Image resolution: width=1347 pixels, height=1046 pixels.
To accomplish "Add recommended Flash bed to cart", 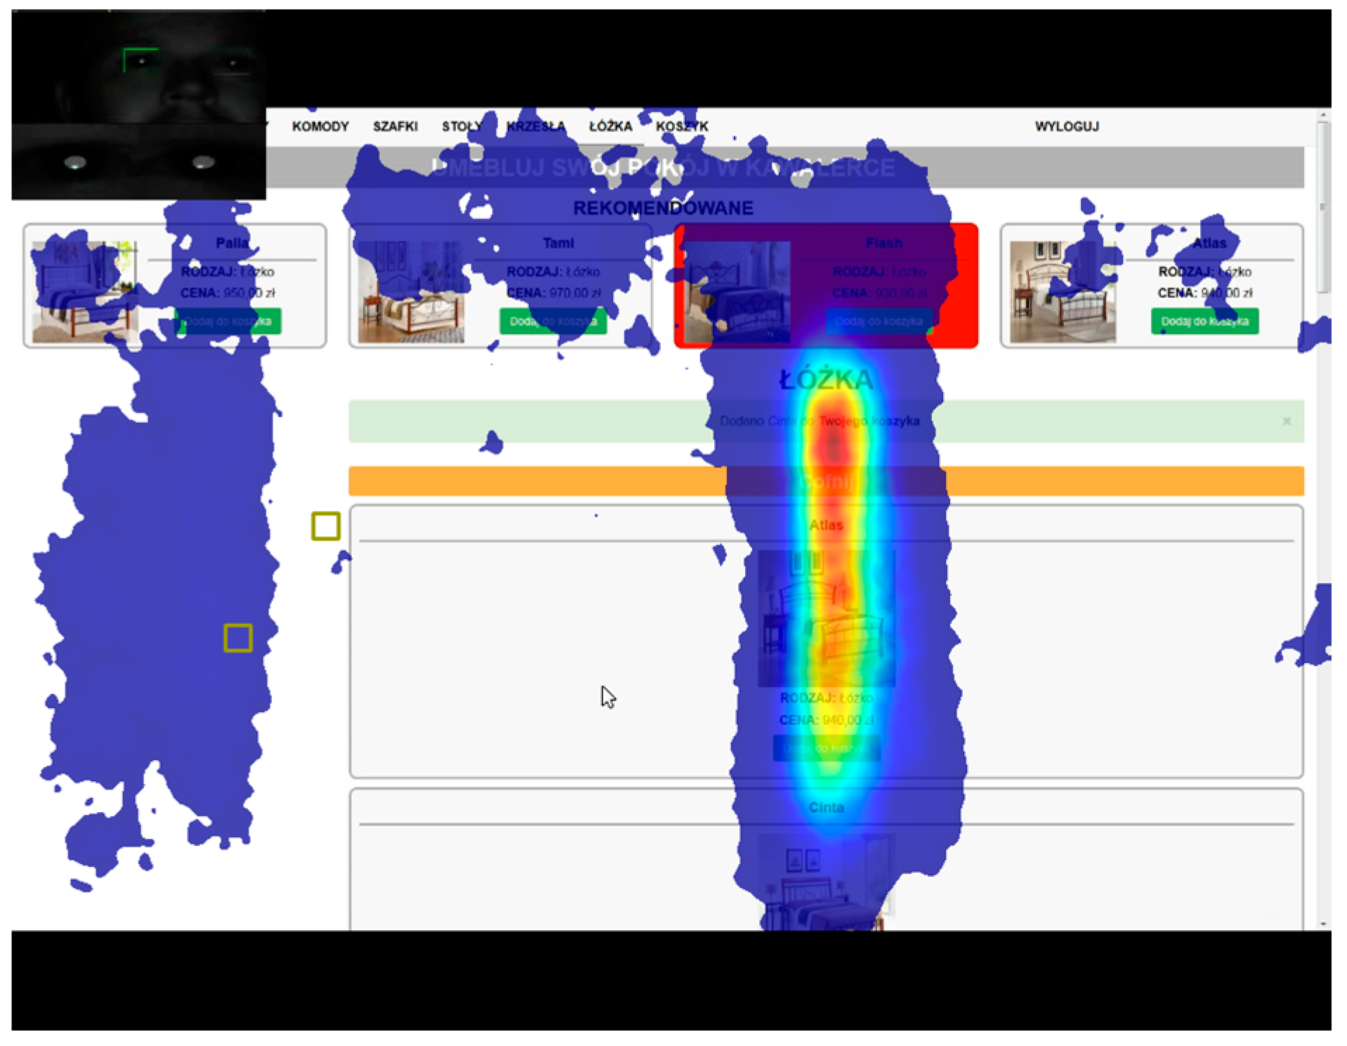I will (x=879, y=321).
